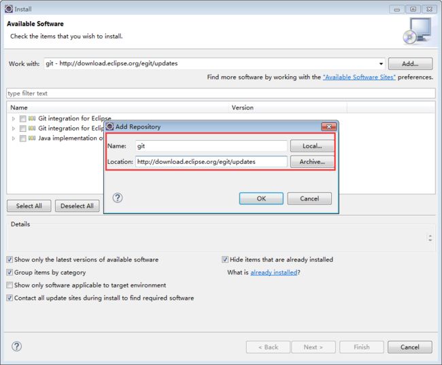Click Cancel in Add Repository dialog

click(309, 198)
